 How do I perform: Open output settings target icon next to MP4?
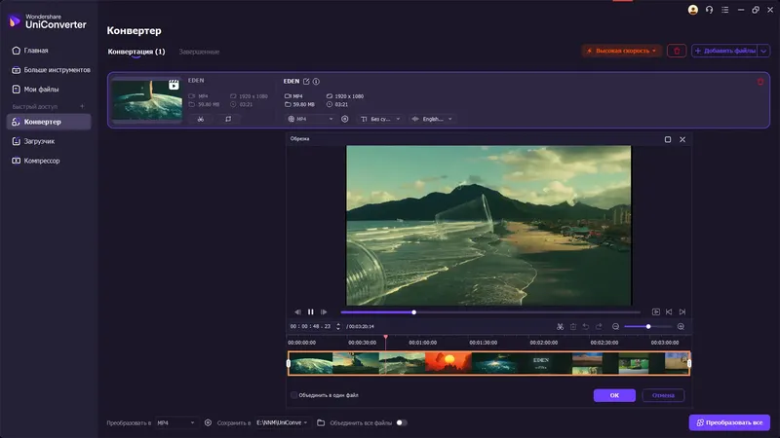[345, 119]
